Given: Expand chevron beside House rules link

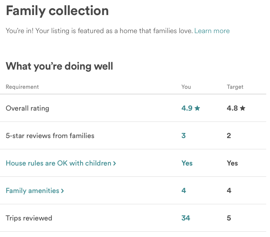Looking at the screenshot, I should pyautogui.click(x=114, y=163).
